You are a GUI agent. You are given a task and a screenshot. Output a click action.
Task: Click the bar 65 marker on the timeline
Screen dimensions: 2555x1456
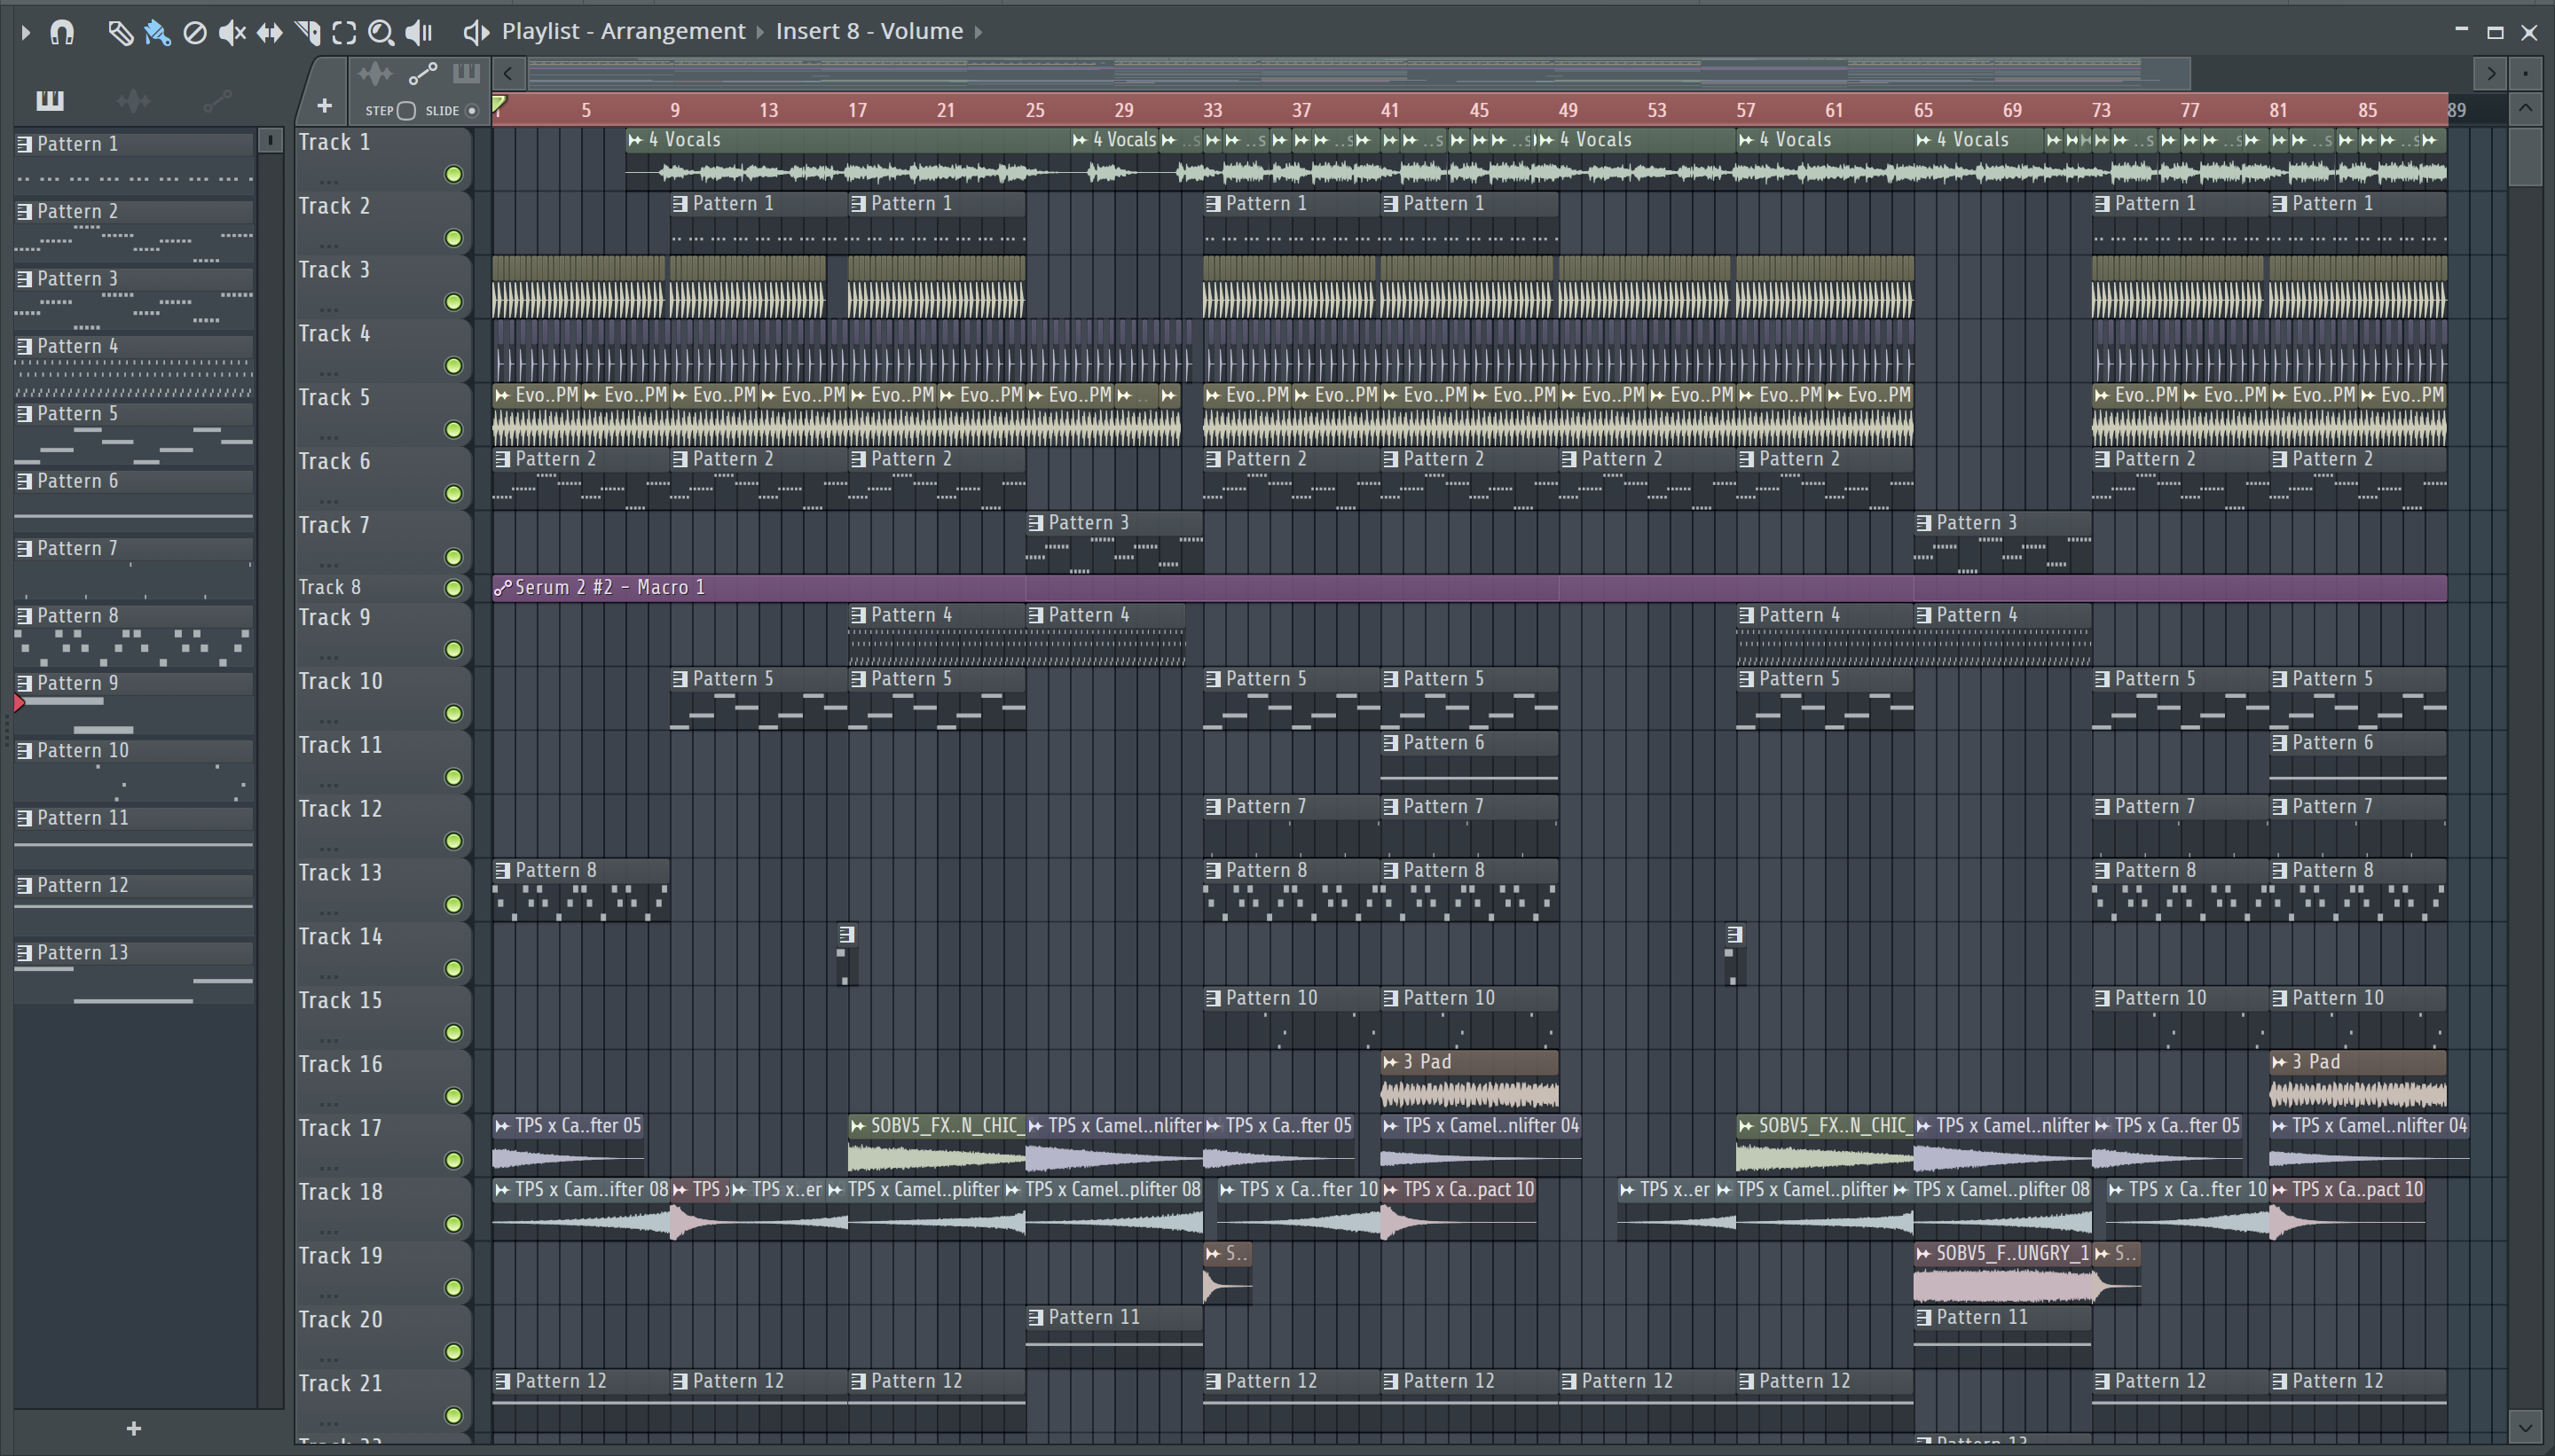coord(1922,110)
